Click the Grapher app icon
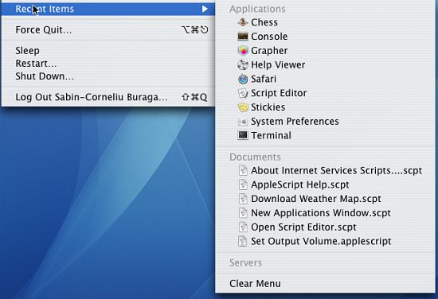Screen dimensions: 438x299 click(x=243, y=50)
